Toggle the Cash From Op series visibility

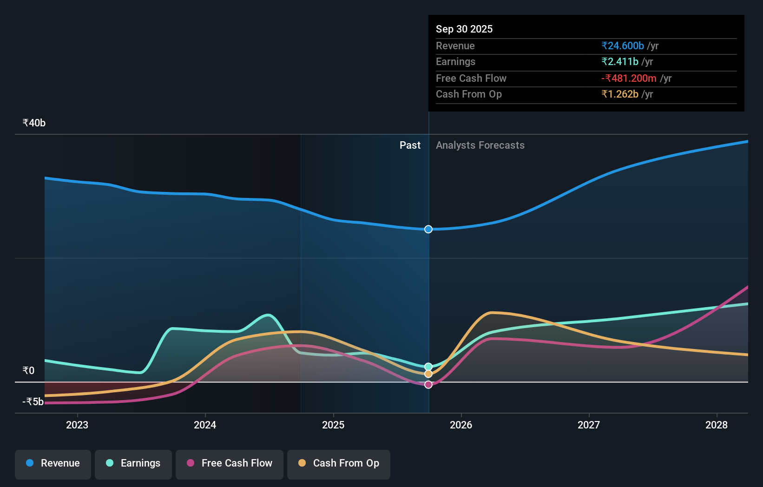pyautogui.click(x=339, y=463)
